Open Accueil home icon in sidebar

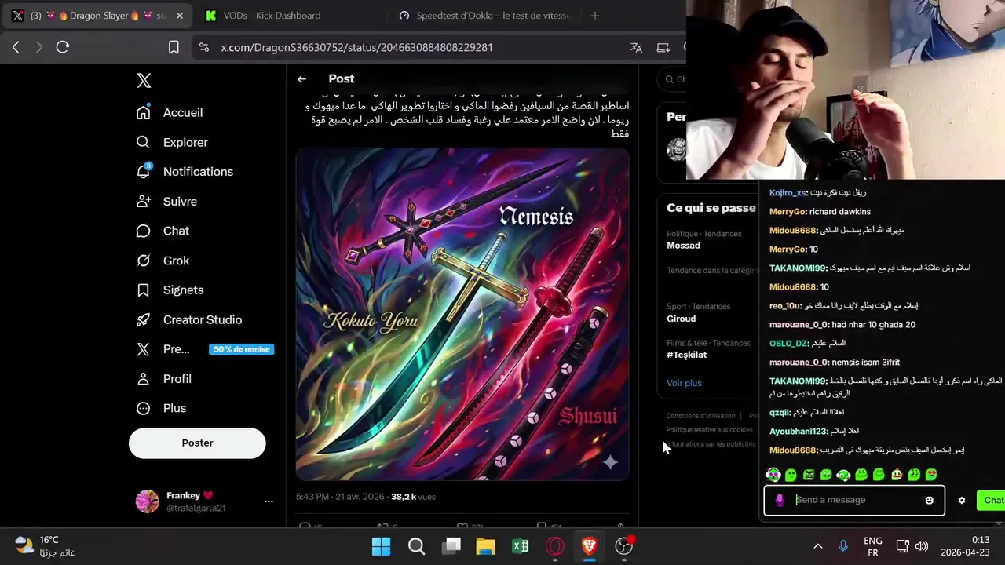[x=143, y=112]
